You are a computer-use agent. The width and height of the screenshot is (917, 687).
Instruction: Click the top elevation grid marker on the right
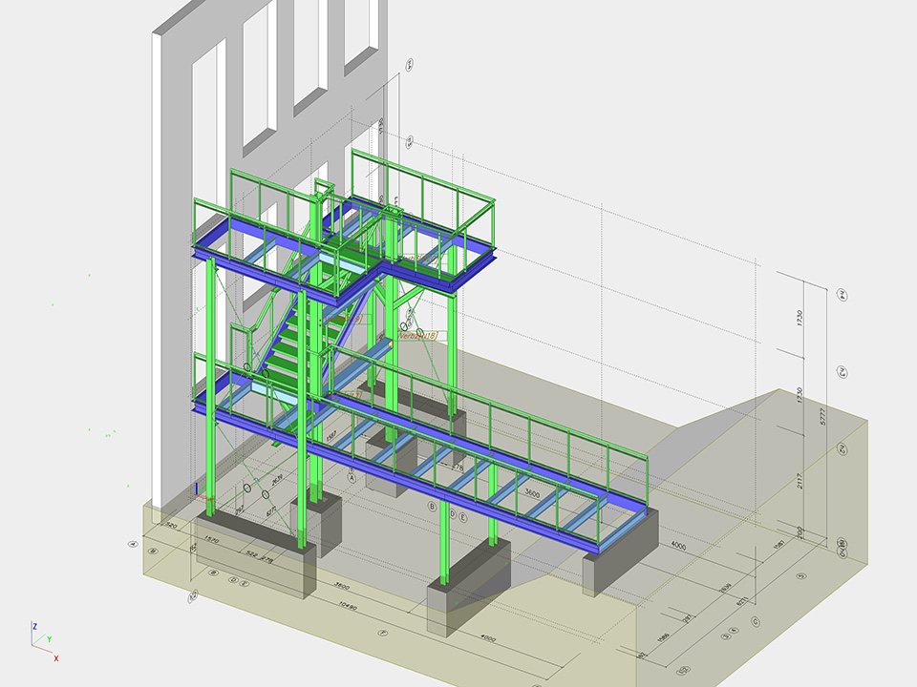(842, 295)
